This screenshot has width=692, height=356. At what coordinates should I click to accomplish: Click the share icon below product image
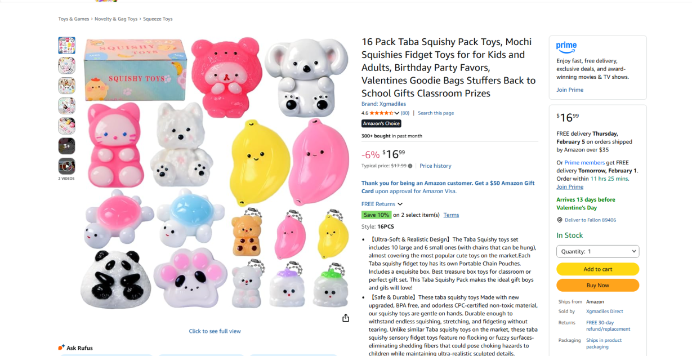coord(346,318)
